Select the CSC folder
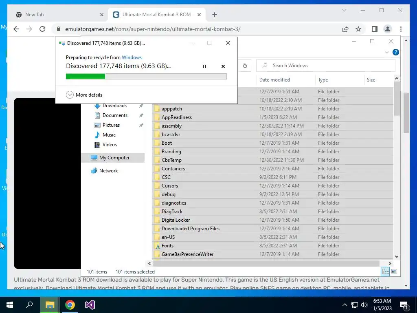This screenshot has width=417, height=313. (x=272, y=177)
